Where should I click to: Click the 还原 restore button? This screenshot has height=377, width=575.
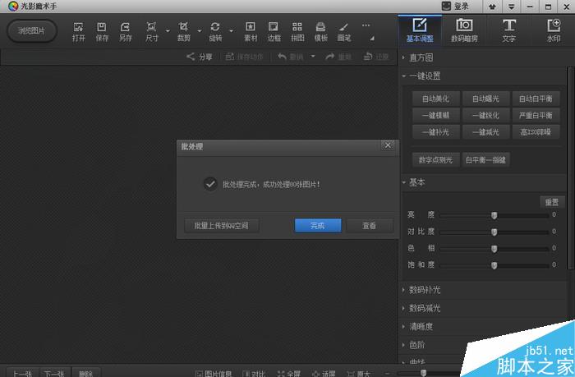pyautogui.click(x=376, y=57)
